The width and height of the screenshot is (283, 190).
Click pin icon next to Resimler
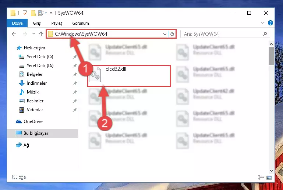[x=75, y=101]
